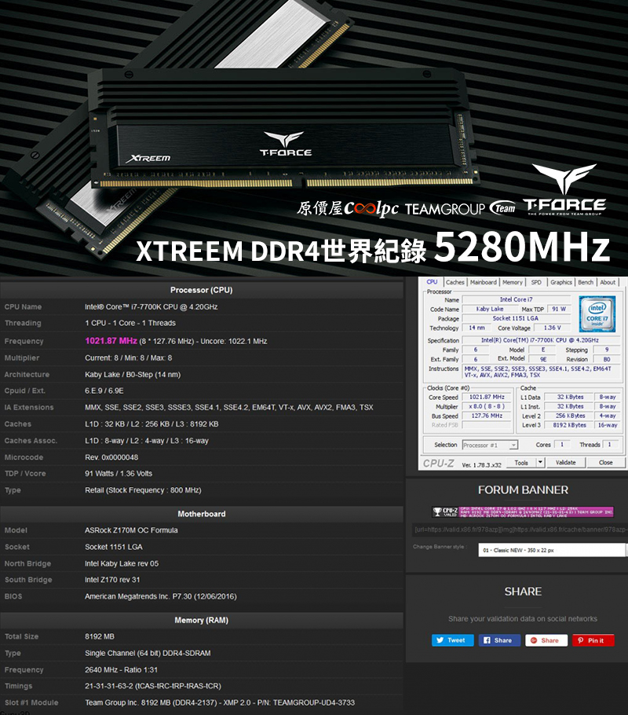Image resolution: width=628 pixels, height=715 pixels.
Task: Click the 'Motherboard' section header
Action: 202,514
